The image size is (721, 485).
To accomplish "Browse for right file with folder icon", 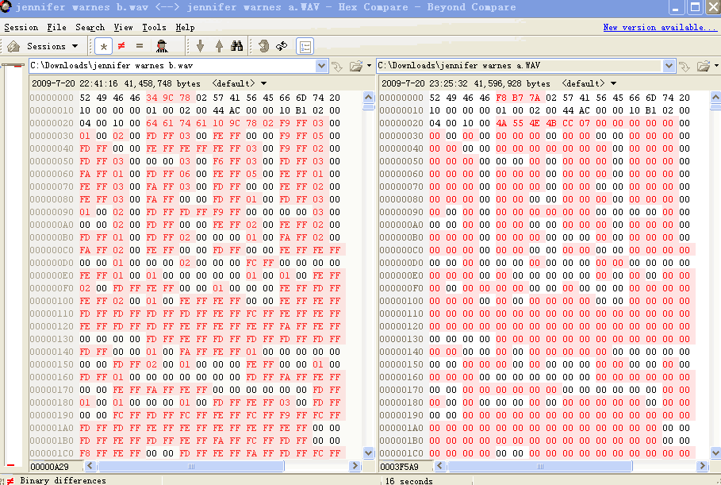I will pyautogui.click(x=704, y=66).
